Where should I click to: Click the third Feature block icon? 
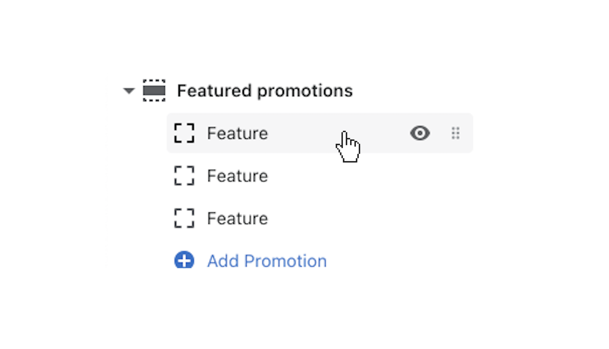click(x=184, y=218)
